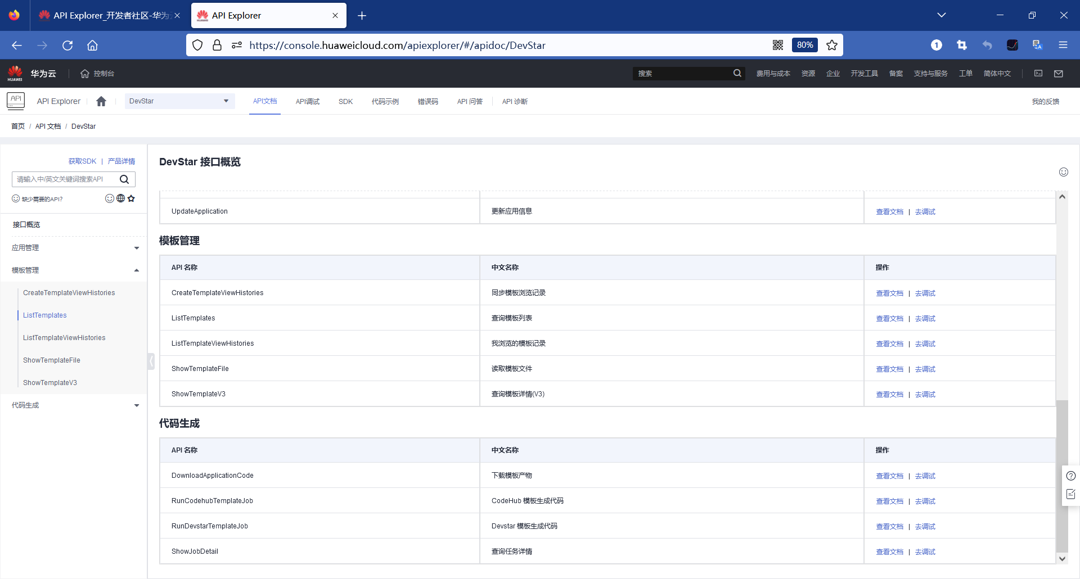1080x579 pixels.
Task: Click the browser address bar URL
Action: 397,46
